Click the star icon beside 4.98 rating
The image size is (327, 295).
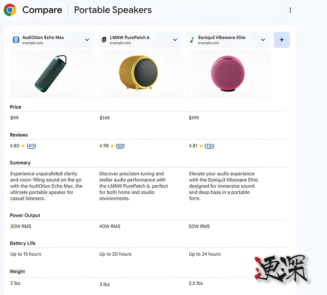click(112, 146)
